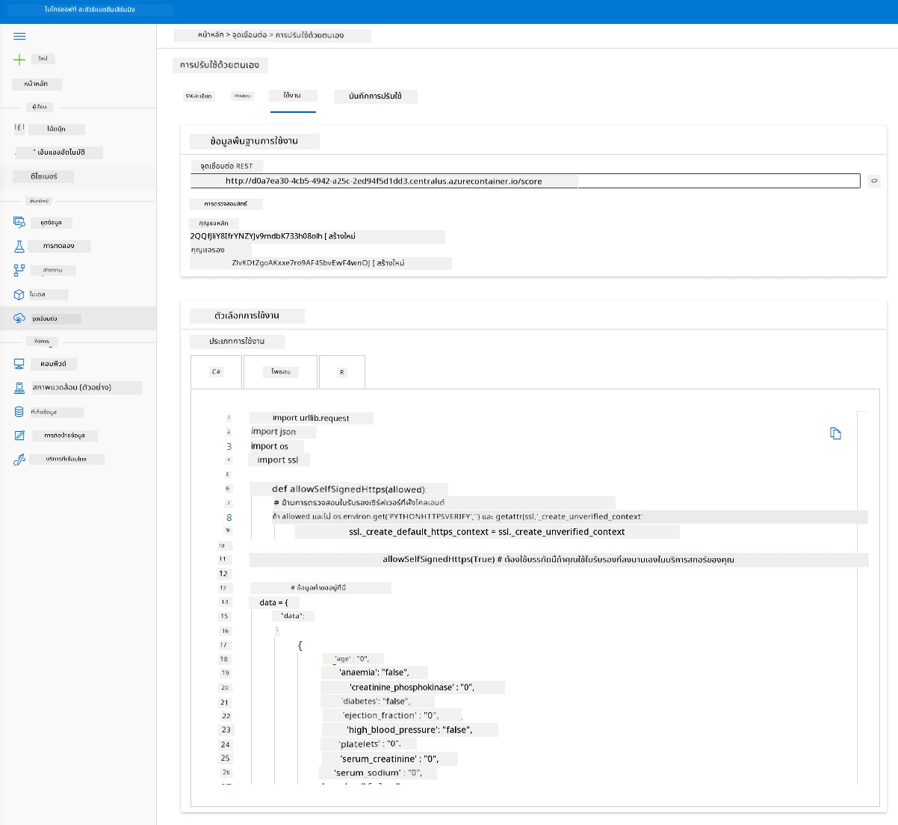Copy the Python code snippet
Viewport: 898px width, 825px height.
click(x=835, y=433)
